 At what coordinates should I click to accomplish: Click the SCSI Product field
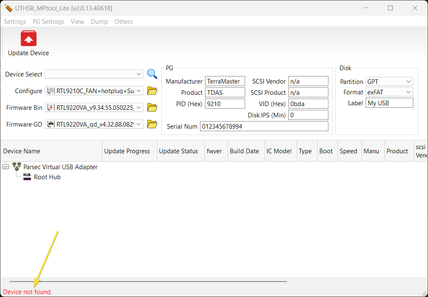point(308,92)
